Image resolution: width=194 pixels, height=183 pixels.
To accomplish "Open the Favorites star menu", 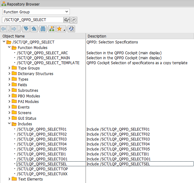I will tap(61, 29).
